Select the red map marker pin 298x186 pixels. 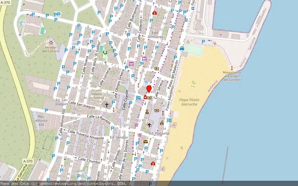pos(149,89)
